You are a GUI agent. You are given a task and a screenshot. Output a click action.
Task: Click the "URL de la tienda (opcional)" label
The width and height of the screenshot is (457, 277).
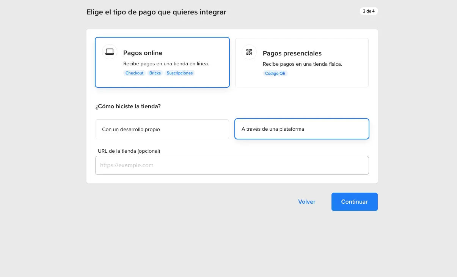pos(129,151)
